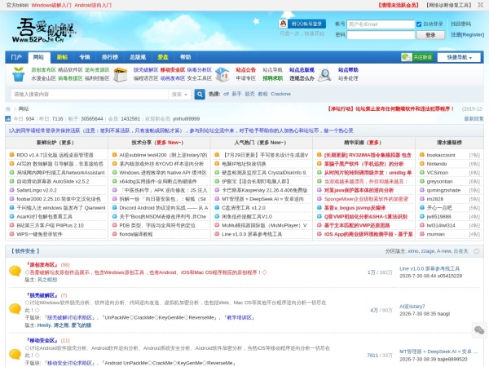The height and width of the screenshot is (367, 489).
Task: Click the hot search term 脱壳
Action: 250,94
